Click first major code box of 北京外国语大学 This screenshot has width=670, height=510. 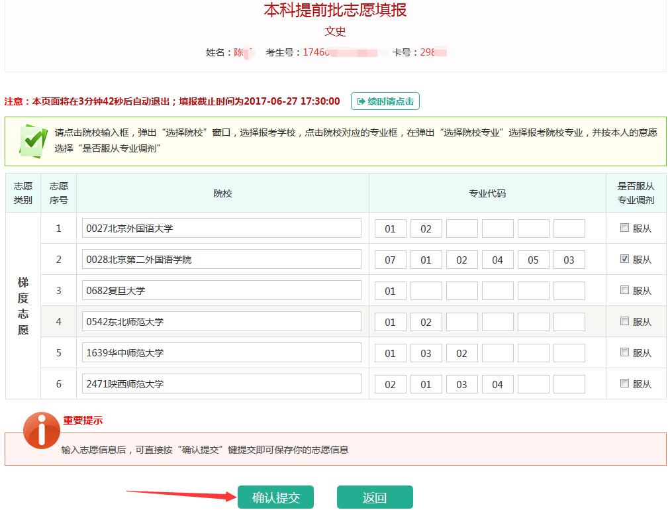(390, 229)
